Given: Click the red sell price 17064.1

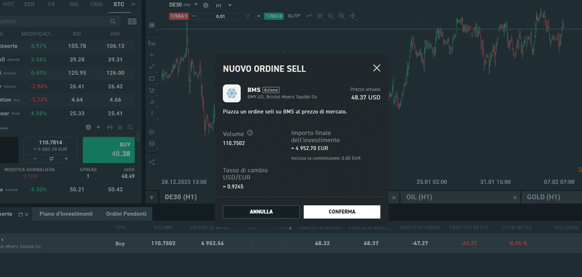Looking at the screenshot, I should click(x=179, y=17).
